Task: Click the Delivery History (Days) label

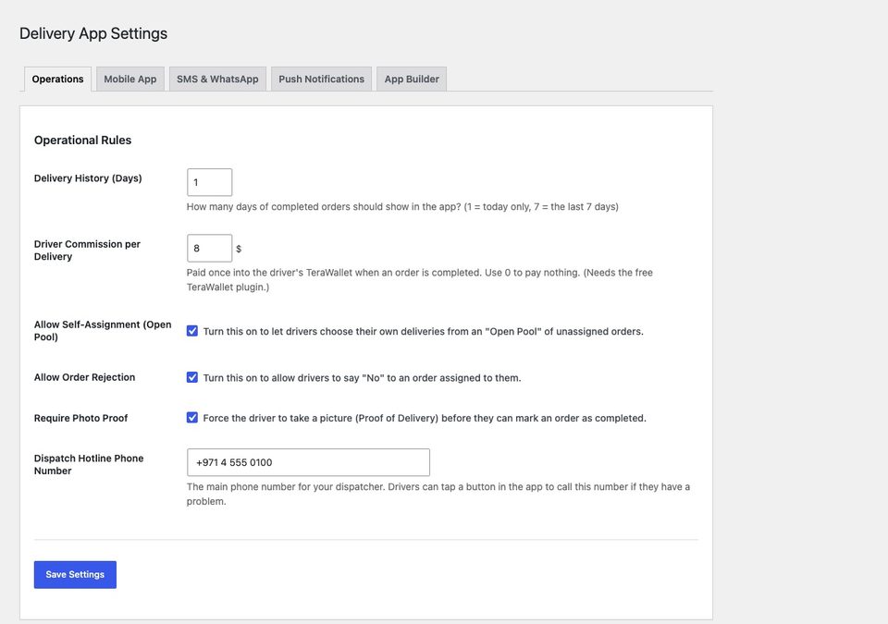Action: (88, 178)
